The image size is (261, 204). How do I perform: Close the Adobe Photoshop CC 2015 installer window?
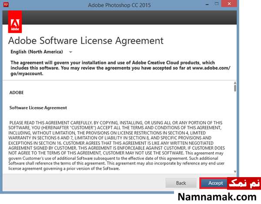click(x=229, y=3)
